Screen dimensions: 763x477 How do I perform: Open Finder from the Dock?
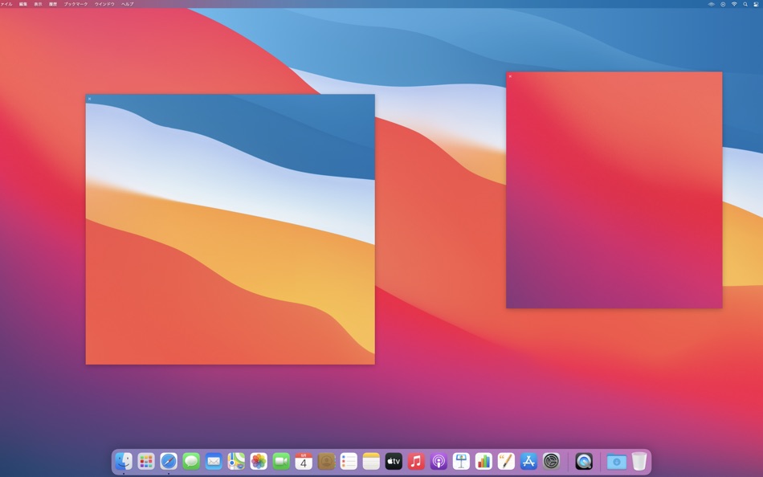pos(124,461)
